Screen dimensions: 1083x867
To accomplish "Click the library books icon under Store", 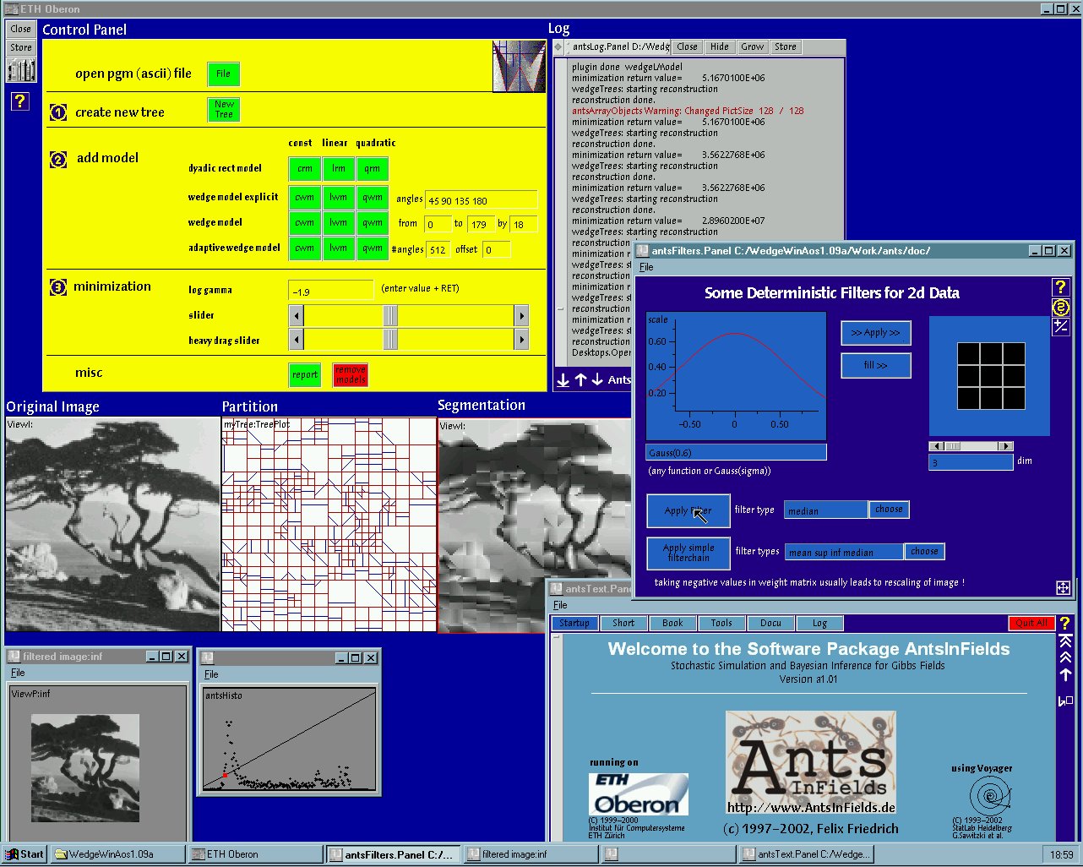I will point(21,69).
